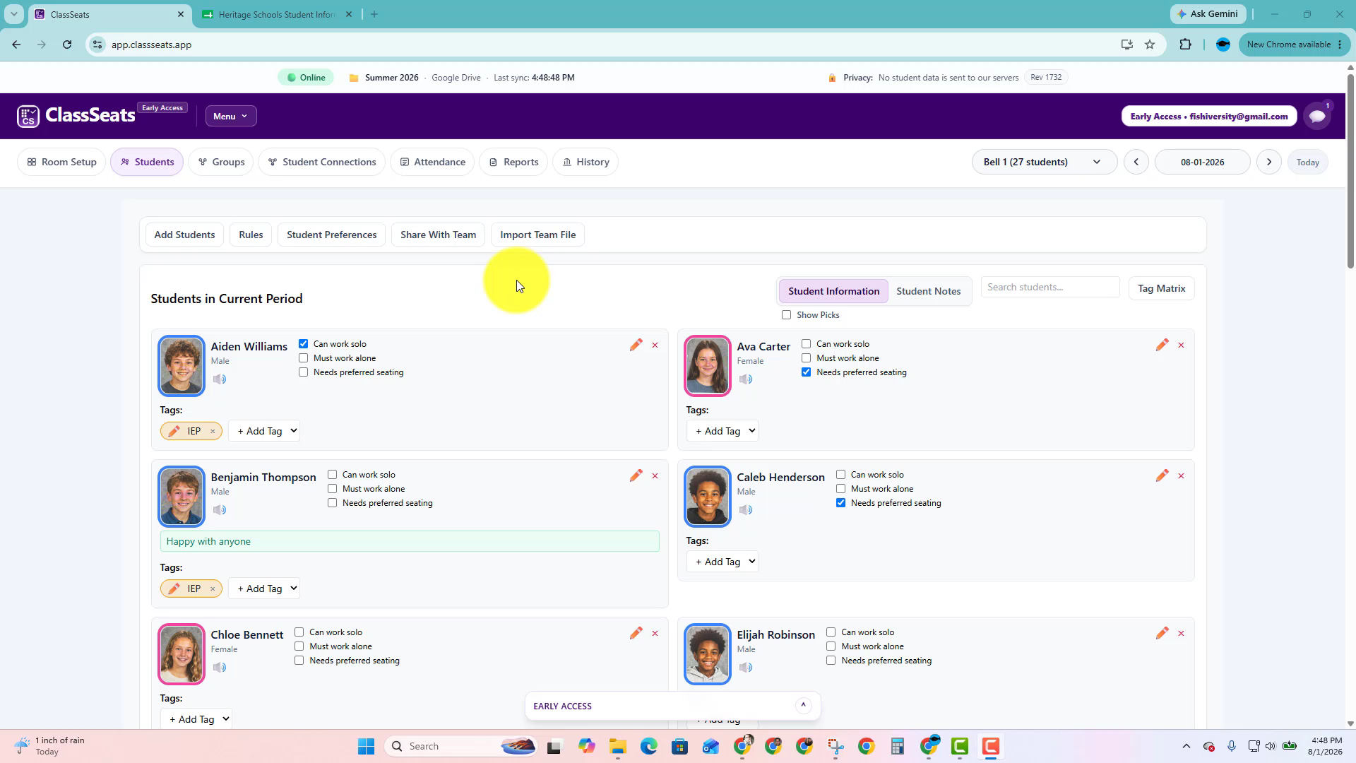Expand the Bell 1 (27 students) period selector
Screen dimensions: 1356x763
click(1044, 162)
